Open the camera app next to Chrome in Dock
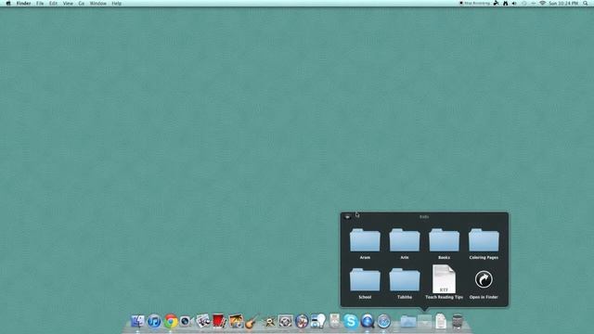This screenshot has height=334, width=594. (x=187, y=322)
